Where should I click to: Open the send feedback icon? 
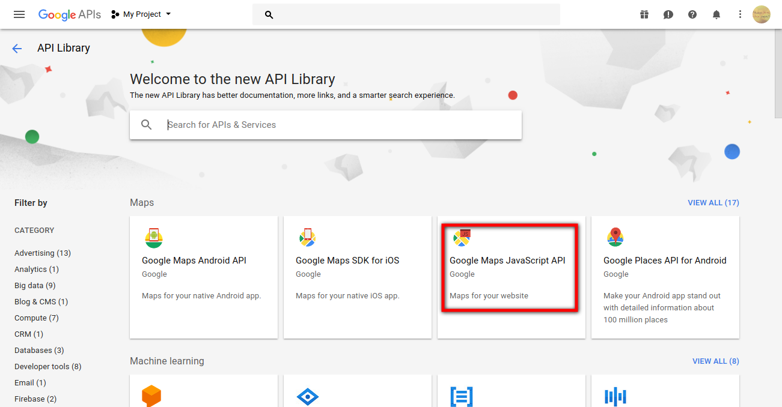pyautogui.click(x=668, y=14)
